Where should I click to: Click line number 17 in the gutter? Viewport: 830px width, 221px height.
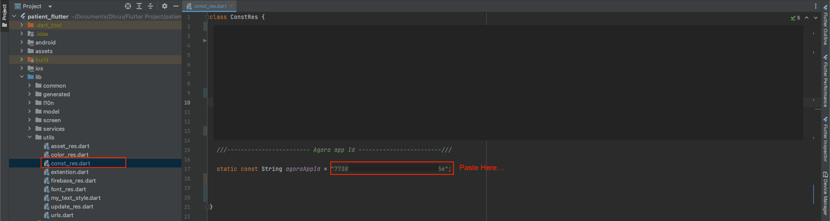[x=187, y=169]
